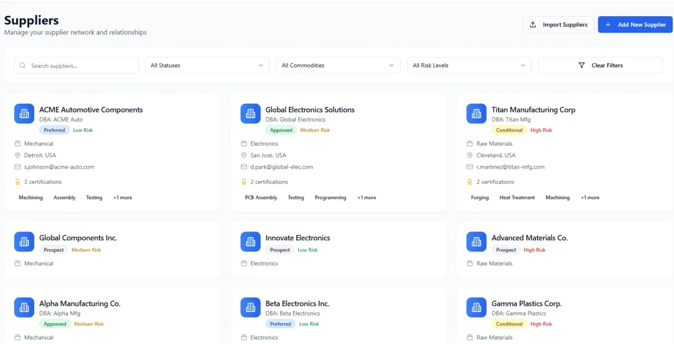674x344 pixels.
Task: Click the Beta Electronics Inc. building icon
Action: coord(251,308)
